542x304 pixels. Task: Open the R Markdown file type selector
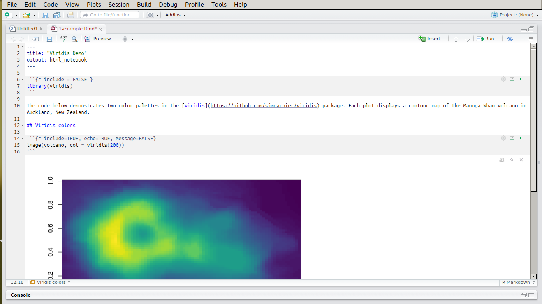518,282
